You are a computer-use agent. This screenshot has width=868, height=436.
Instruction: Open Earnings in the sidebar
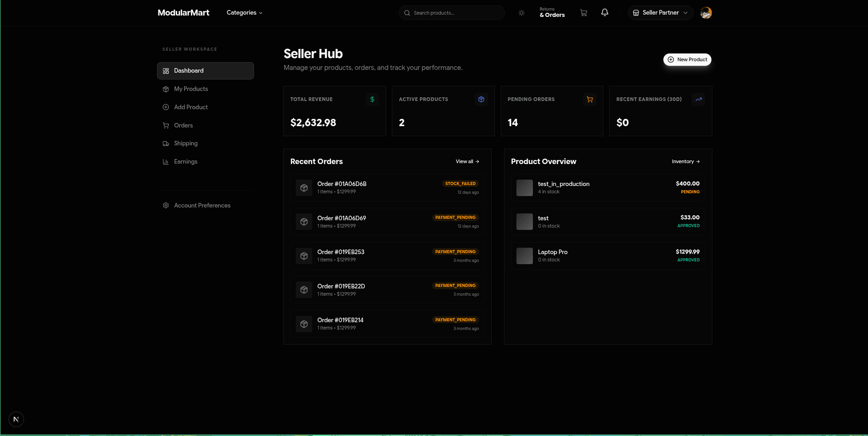[x=206, y=162]
